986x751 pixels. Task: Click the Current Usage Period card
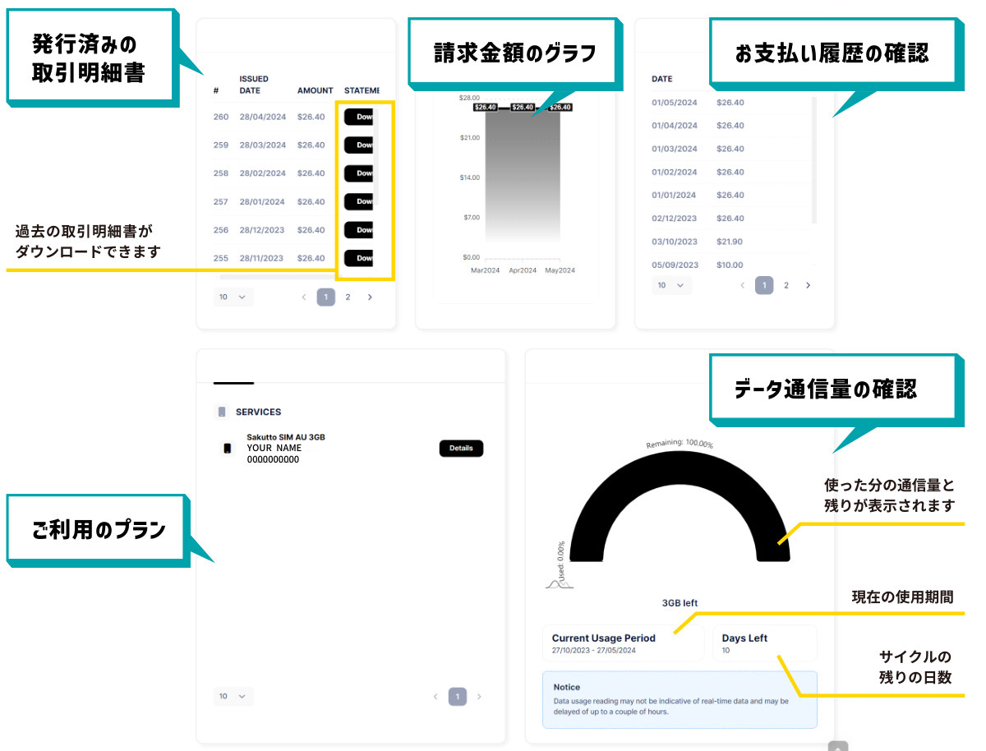coord(624,643)
